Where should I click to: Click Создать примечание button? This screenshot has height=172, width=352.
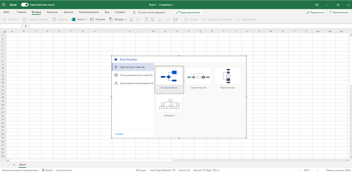click(217, 19)
